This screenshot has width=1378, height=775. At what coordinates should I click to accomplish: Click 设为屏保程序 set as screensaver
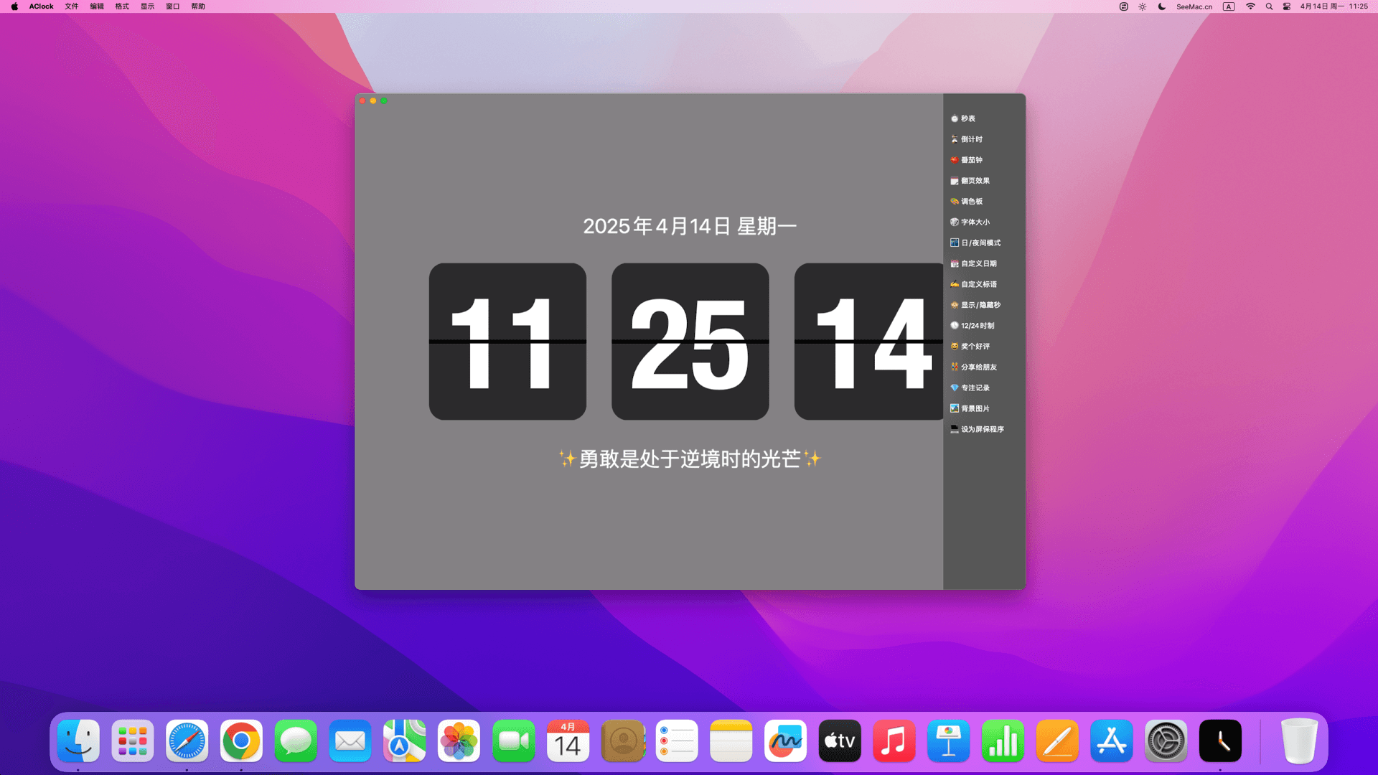982,429
